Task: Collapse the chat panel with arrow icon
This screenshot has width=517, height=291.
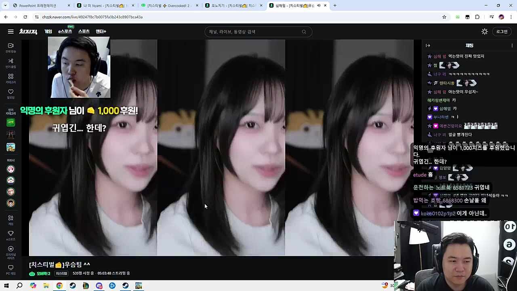Action: [428, 46]
